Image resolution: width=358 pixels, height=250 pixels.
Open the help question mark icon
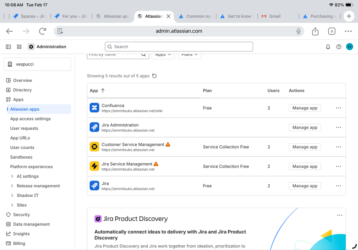click(x=339, y=47)
